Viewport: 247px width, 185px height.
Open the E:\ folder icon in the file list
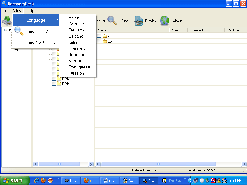[104, 41]
